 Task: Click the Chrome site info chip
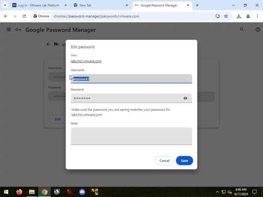tap(41, 16)
